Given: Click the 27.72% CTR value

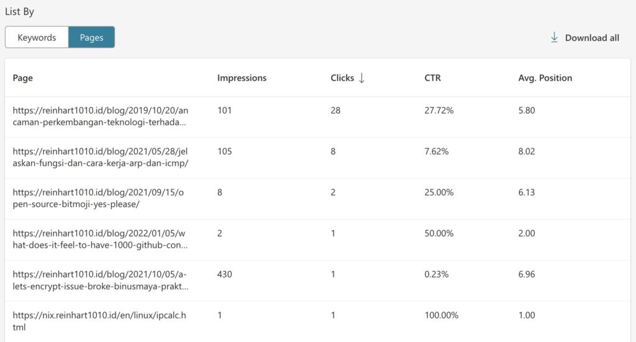Looking at the screenshot, I should [439, 111].
